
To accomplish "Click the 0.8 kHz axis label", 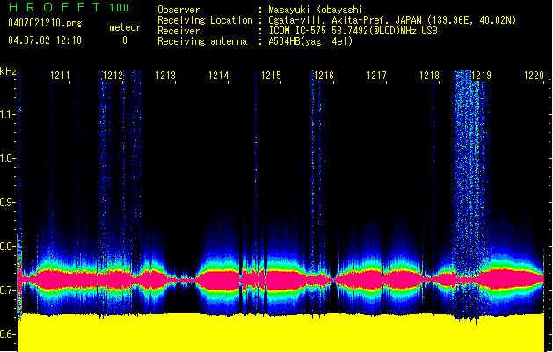I will tap(8, 246).
